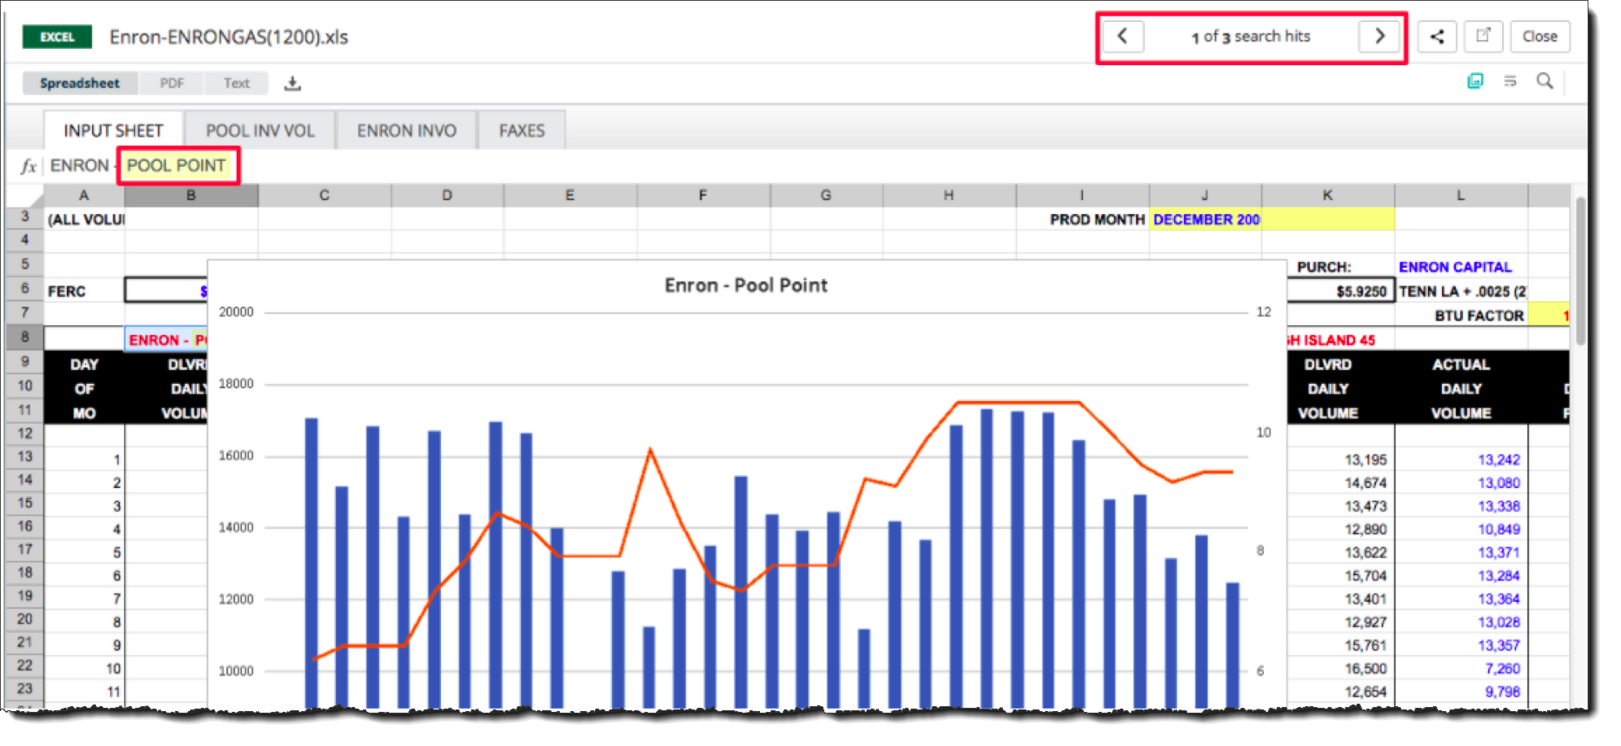Open search magnifier icon
The width and height of the screenshot is (1621, 746).
1545,81
